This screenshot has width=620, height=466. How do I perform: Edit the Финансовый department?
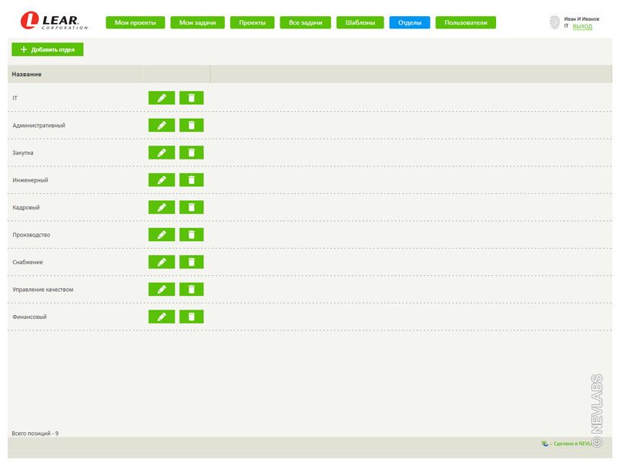[161, 317]
